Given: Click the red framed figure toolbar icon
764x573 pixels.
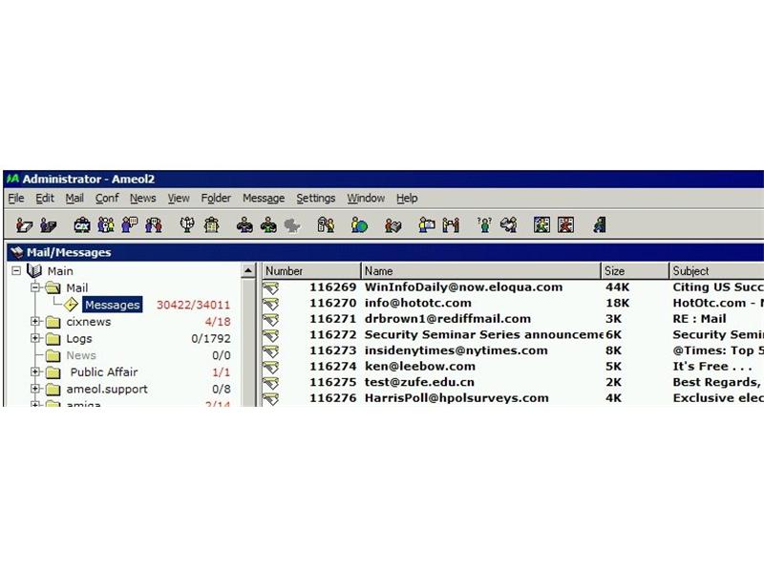Looking at the screenshot, I should click(x=565, y=225).
